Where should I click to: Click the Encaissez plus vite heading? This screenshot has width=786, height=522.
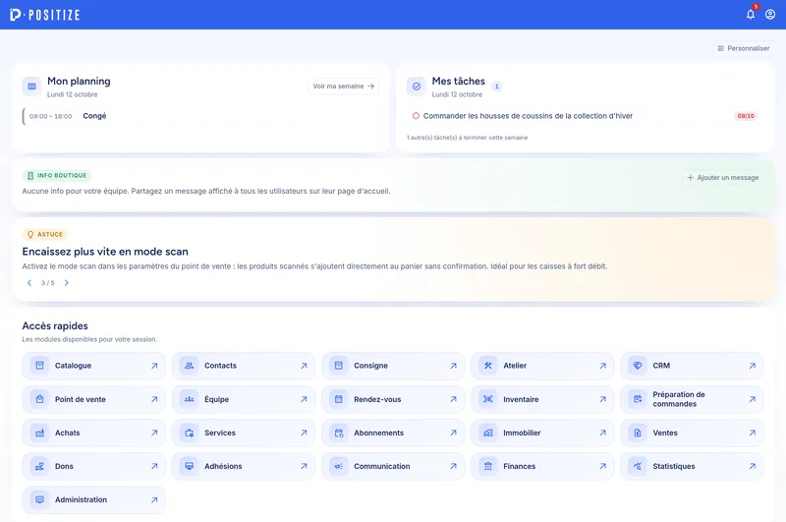pos(105,252)
